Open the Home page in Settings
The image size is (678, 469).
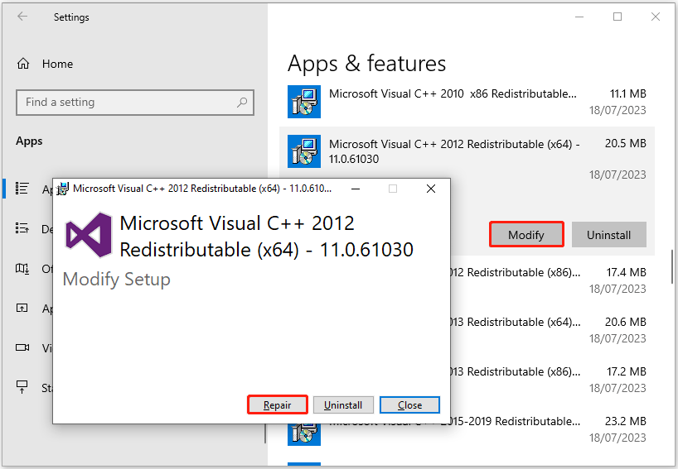coord(45,64)
